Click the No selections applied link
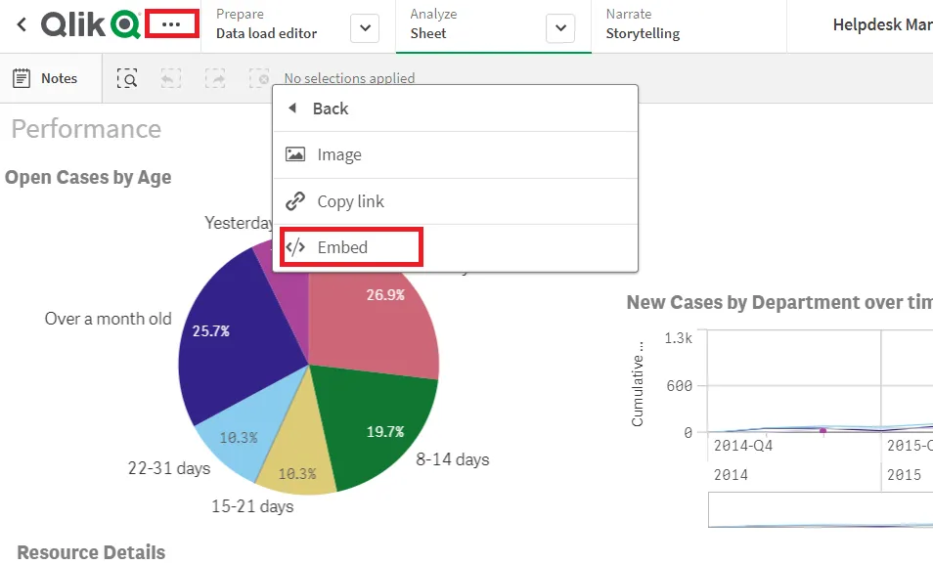 pos(348,78)
